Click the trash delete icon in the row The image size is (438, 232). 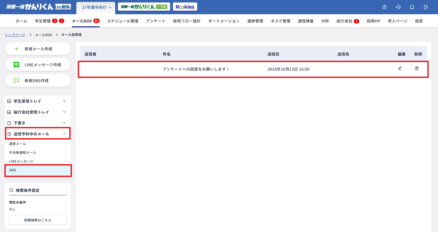[417, 68]
